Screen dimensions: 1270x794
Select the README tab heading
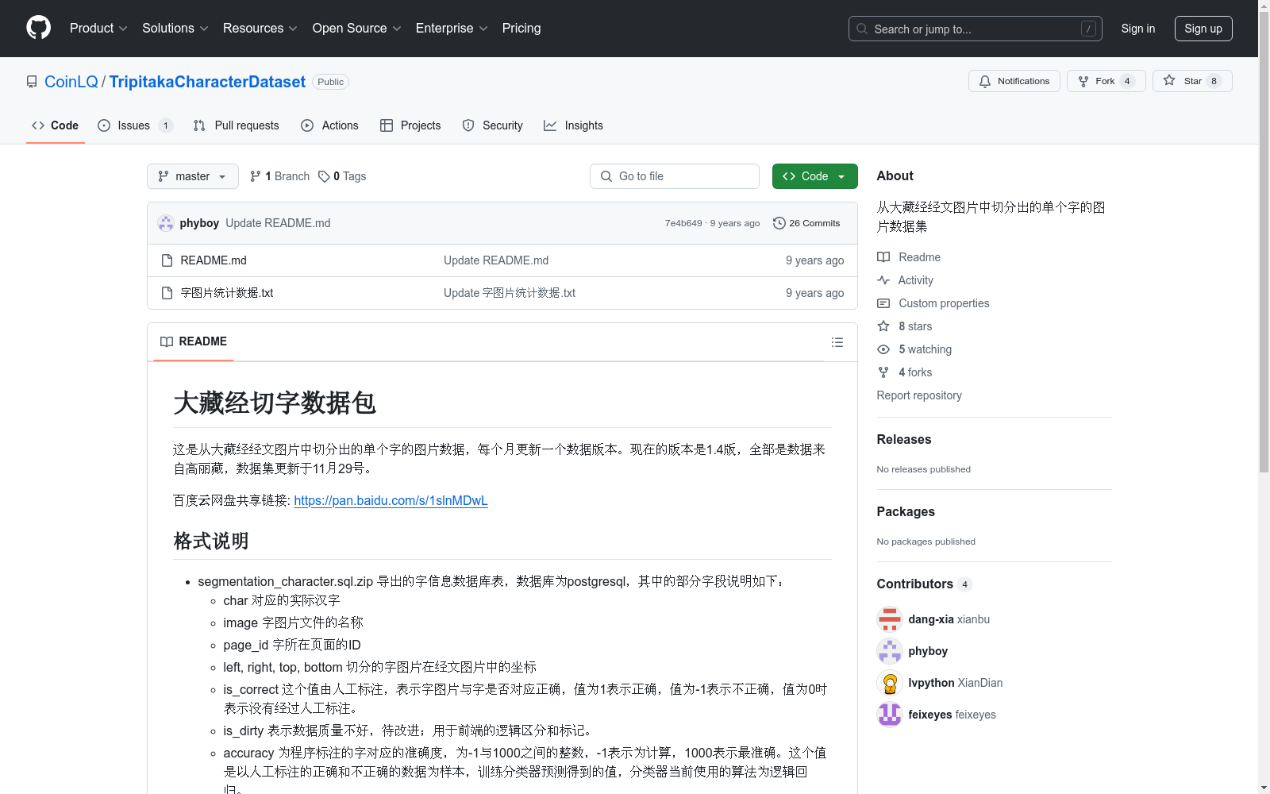(194, 341)
